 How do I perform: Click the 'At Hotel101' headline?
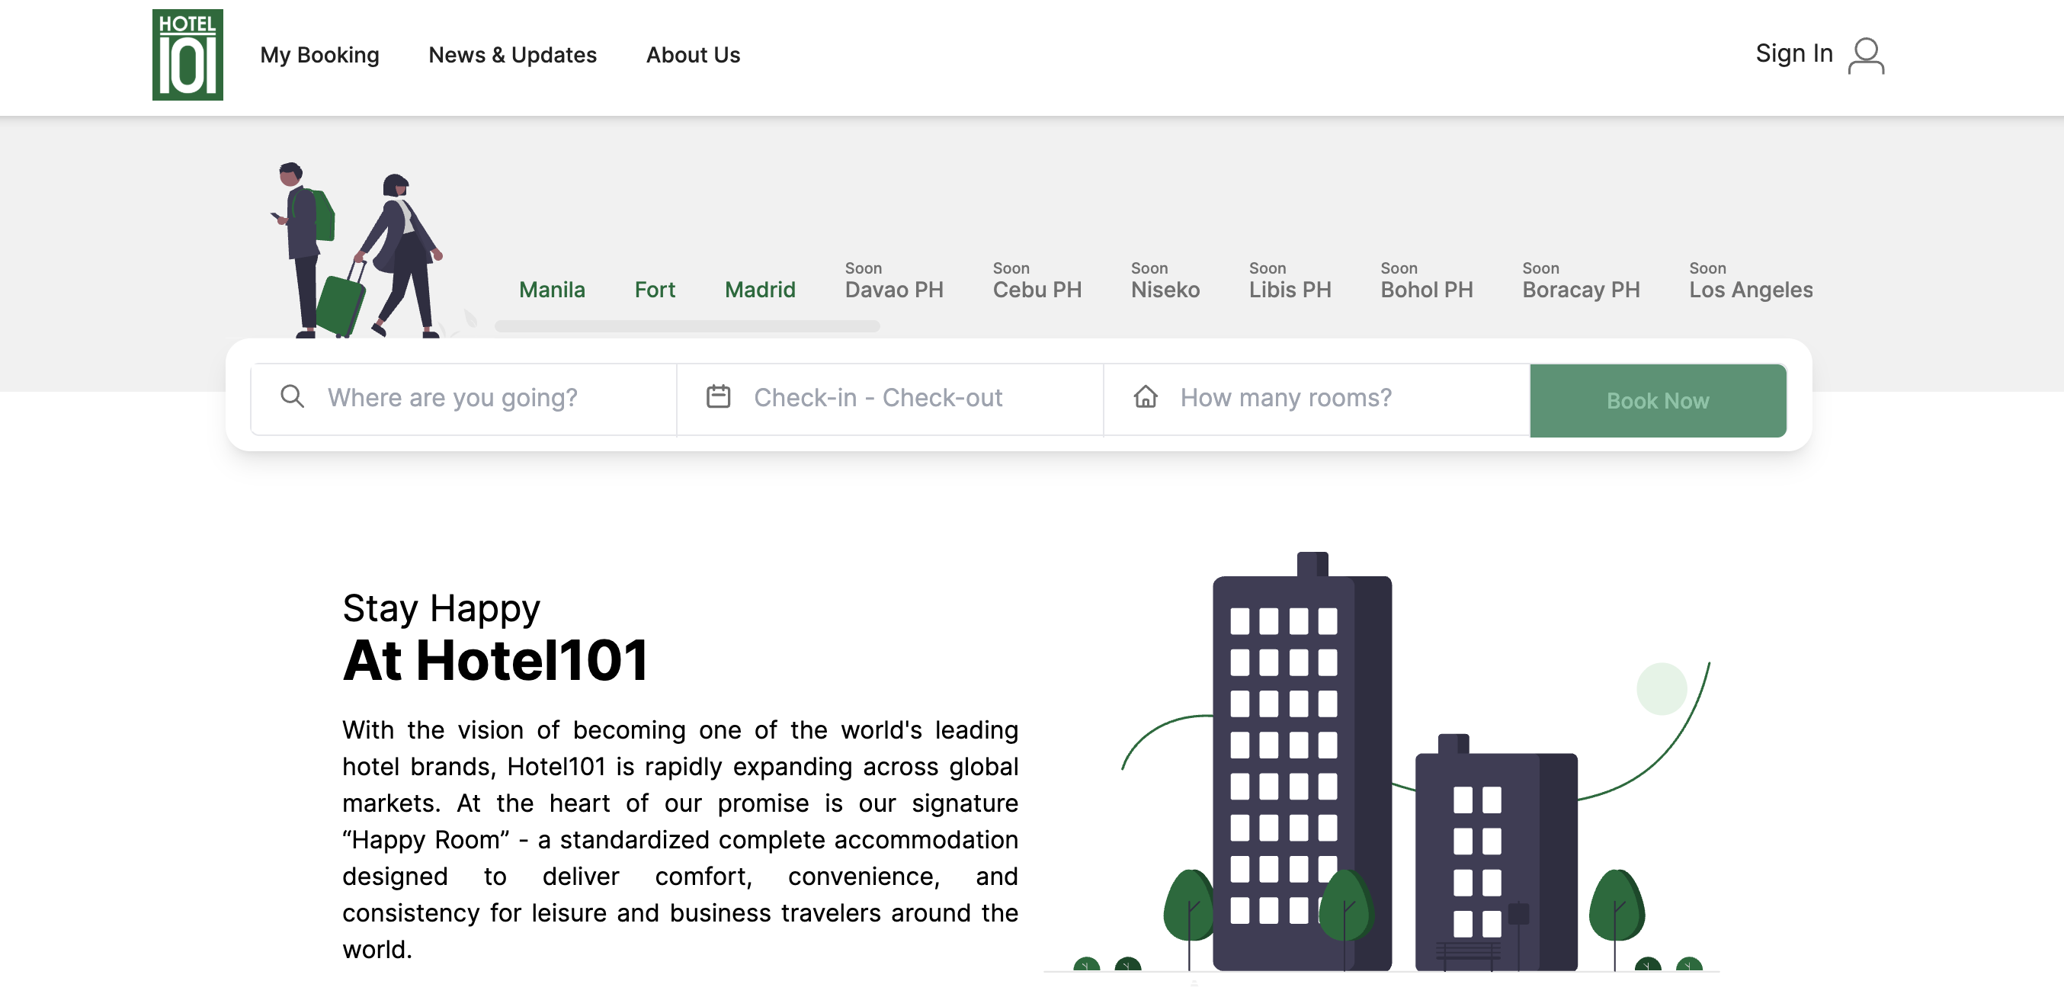click(495, 660)
